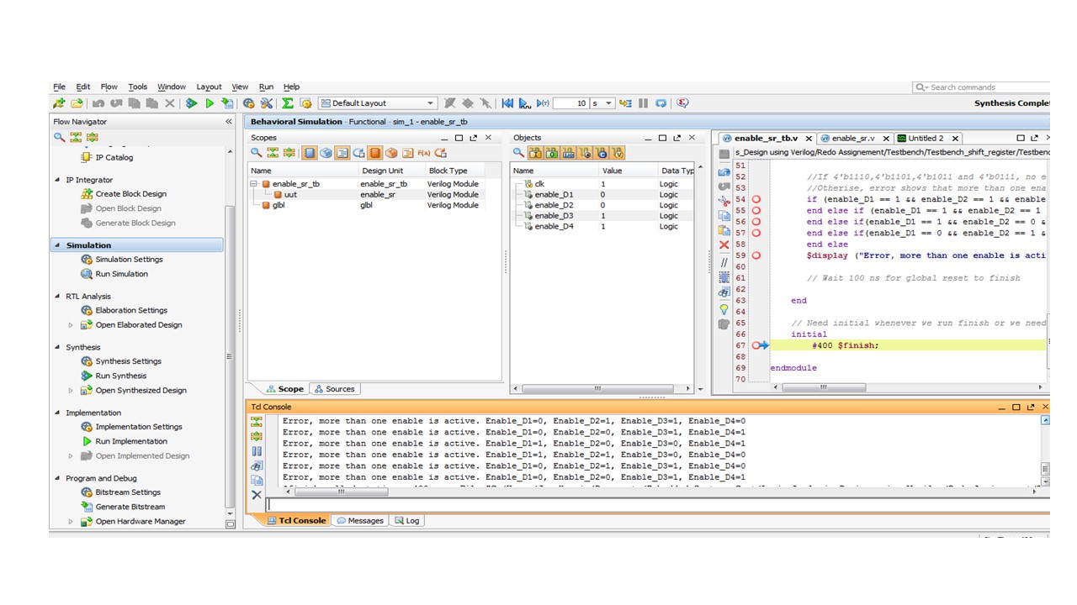Click the green Run Implementation arrow icon
Image resolution: width=1077 pixels, height=605 pixels.
[87, 441]
